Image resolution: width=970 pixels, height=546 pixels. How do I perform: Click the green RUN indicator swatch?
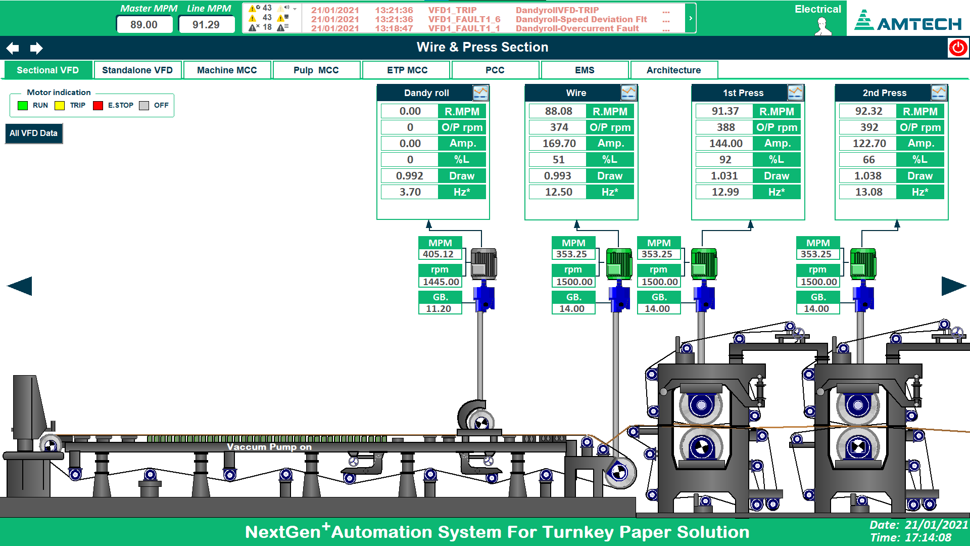[x=23, y=106]
